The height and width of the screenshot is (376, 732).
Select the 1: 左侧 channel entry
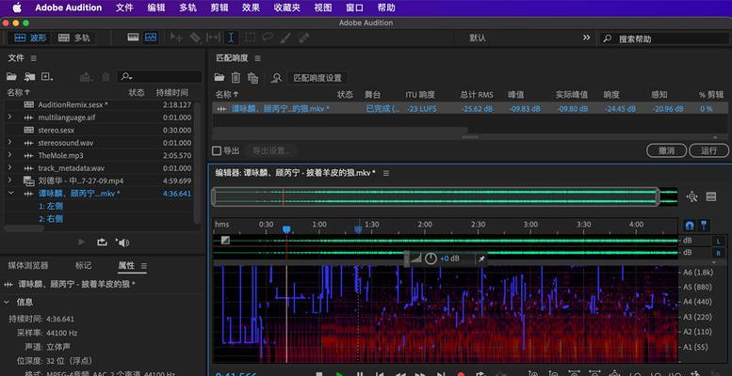point(51,206)
